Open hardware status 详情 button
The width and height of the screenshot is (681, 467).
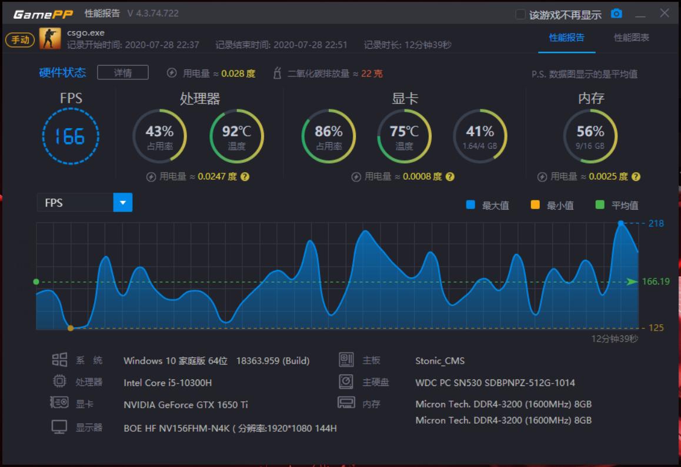click(122, 72)
